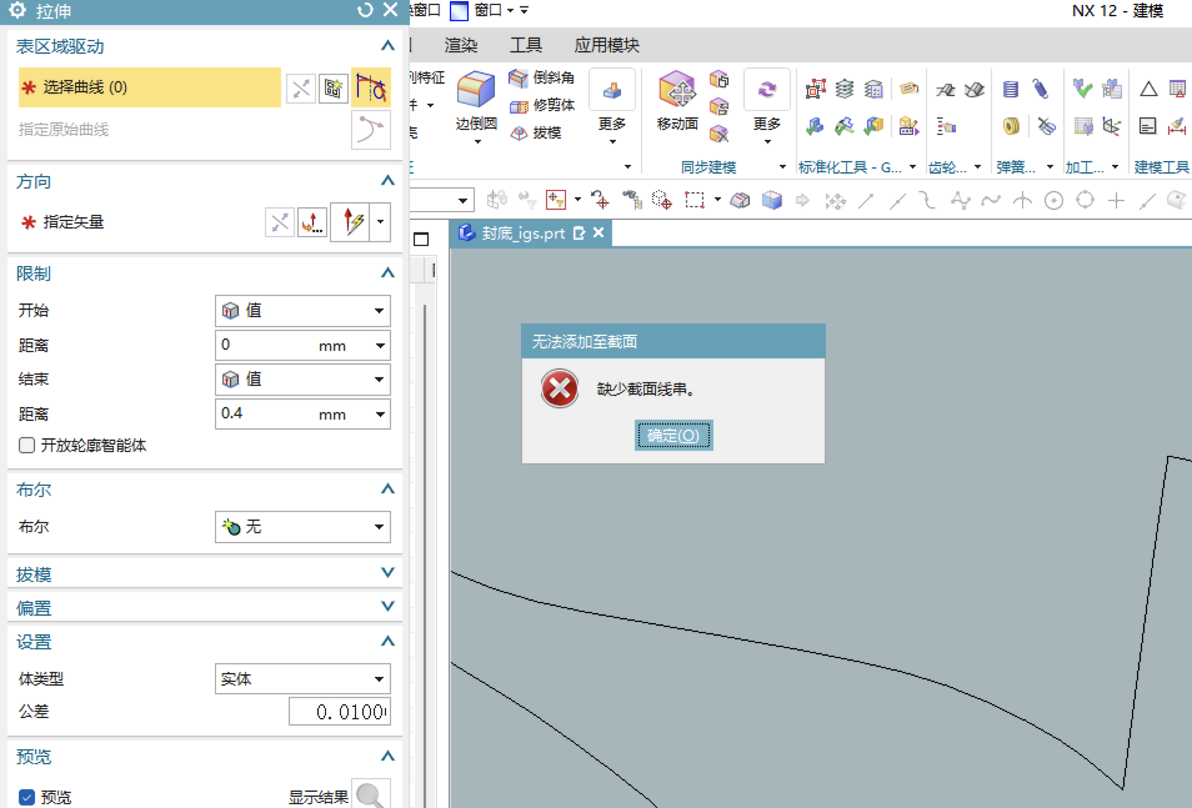This screenshot has height=808, width=1192.
Task: Click the green checkmark icon in 加工 group
Action: click(1083, 89)
